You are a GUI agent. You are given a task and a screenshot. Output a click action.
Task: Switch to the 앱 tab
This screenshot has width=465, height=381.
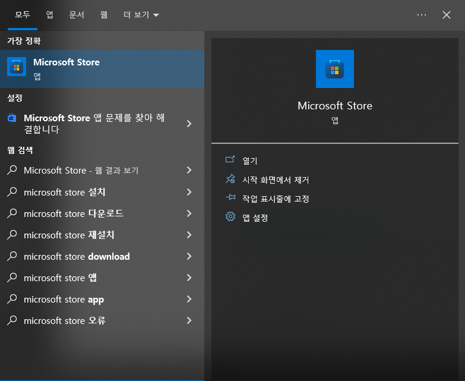pos(49,15)
